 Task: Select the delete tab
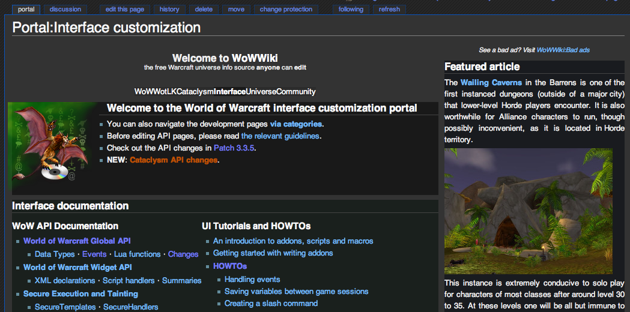pyautogui.click(x=204, y=10)
